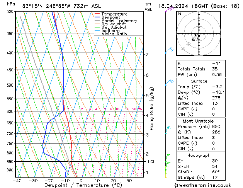Click the Most Unstable Lifted Index value 8
The height and width of the screenshot is (188, 243).
[213, 138]
